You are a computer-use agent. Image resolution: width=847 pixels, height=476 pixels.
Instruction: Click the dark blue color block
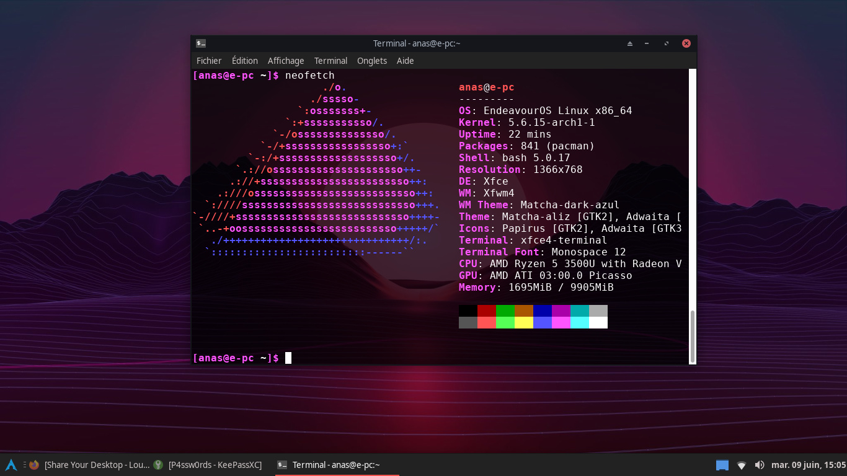click(543, 311)
